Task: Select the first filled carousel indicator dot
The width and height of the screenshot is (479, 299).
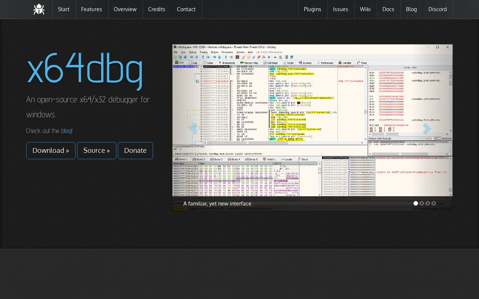Action: coord(416,203)
